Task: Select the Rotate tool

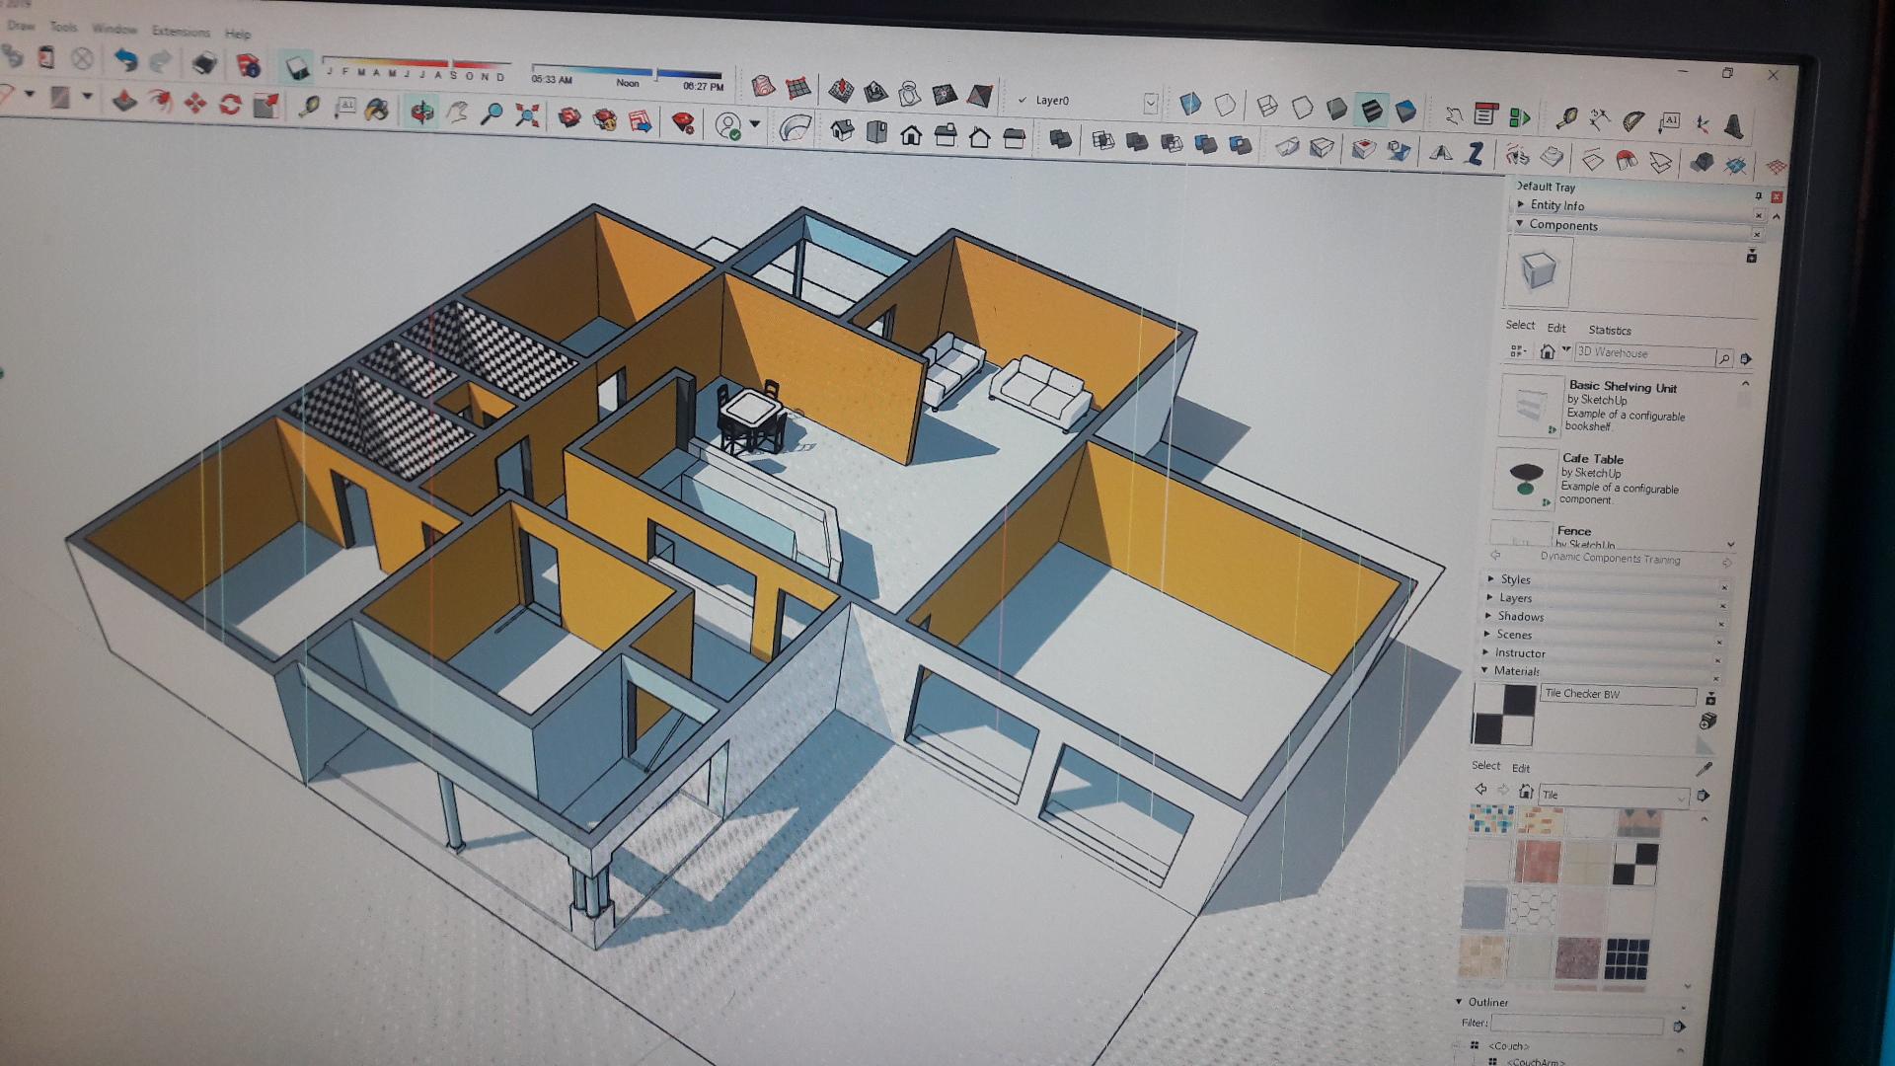Action: click(x=230, y=104)
